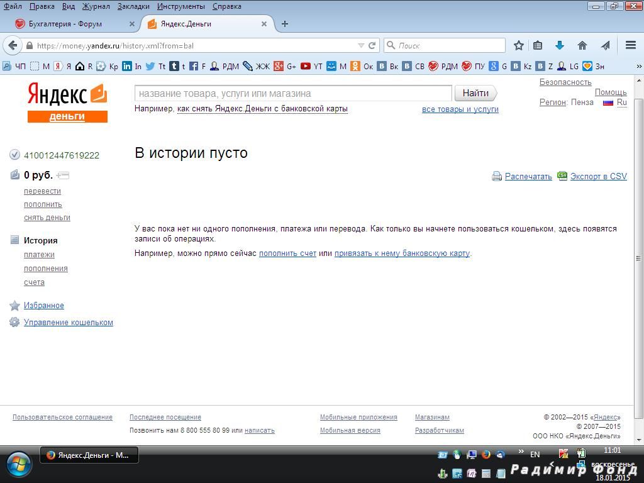Open the Tumblr t bookmark
The image size is (644, 483).
point(177,66)
